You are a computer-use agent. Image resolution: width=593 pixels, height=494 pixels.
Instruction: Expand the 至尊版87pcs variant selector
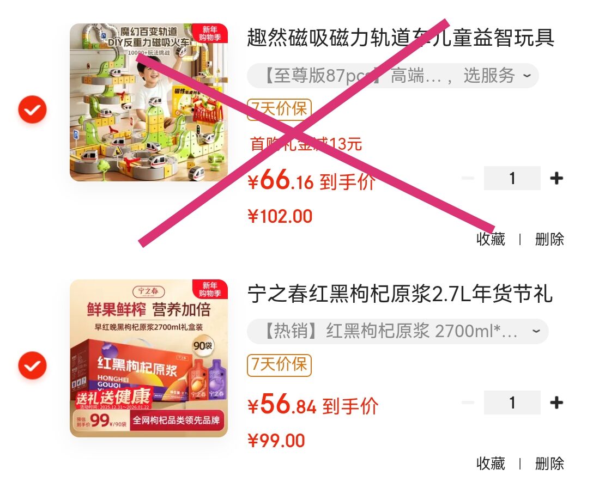tap(393, 76)
